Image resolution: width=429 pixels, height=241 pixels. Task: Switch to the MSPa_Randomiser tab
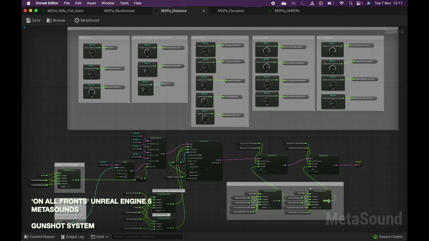[120, 11]
